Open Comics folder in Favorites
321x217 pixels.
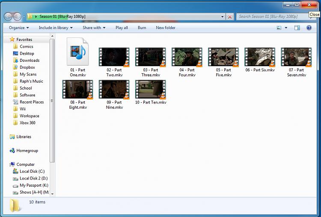[23, 46]
